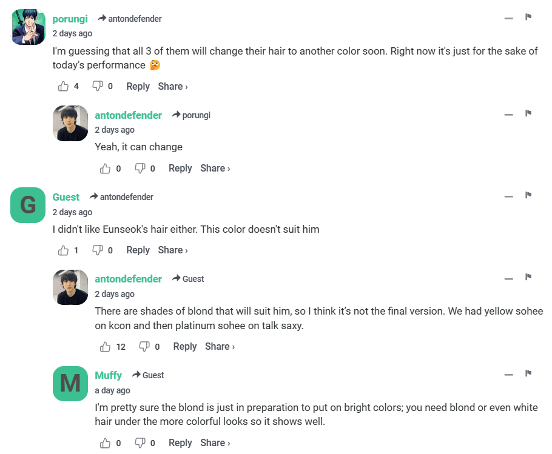
Task: Open Muffy's profile via username
Action: pyautogui.click(x=108, y=375)
